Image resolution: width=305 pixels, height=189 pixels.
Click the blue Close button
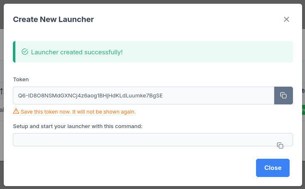[x=273, y=168]
